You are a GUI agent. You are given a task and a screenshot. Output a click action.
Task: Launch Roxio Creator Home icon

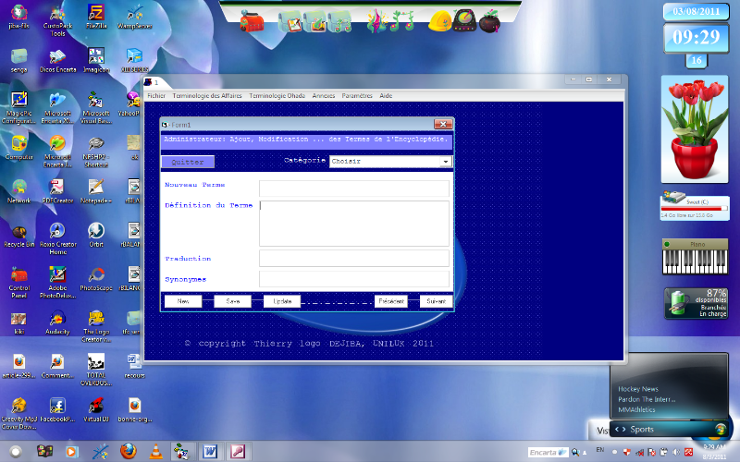click(x=57, y=239)
